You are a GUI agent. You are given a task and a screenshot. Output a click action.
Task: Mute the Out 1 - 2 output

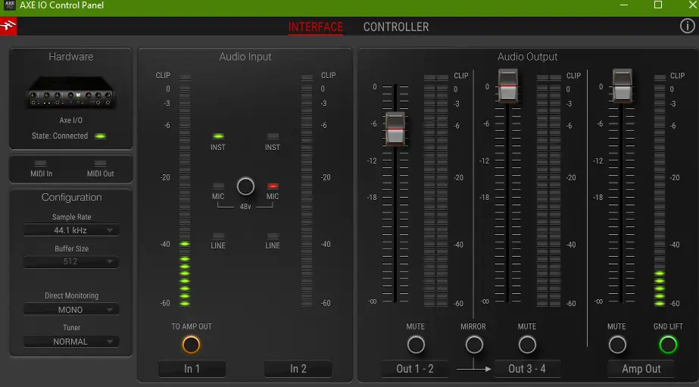415,345
